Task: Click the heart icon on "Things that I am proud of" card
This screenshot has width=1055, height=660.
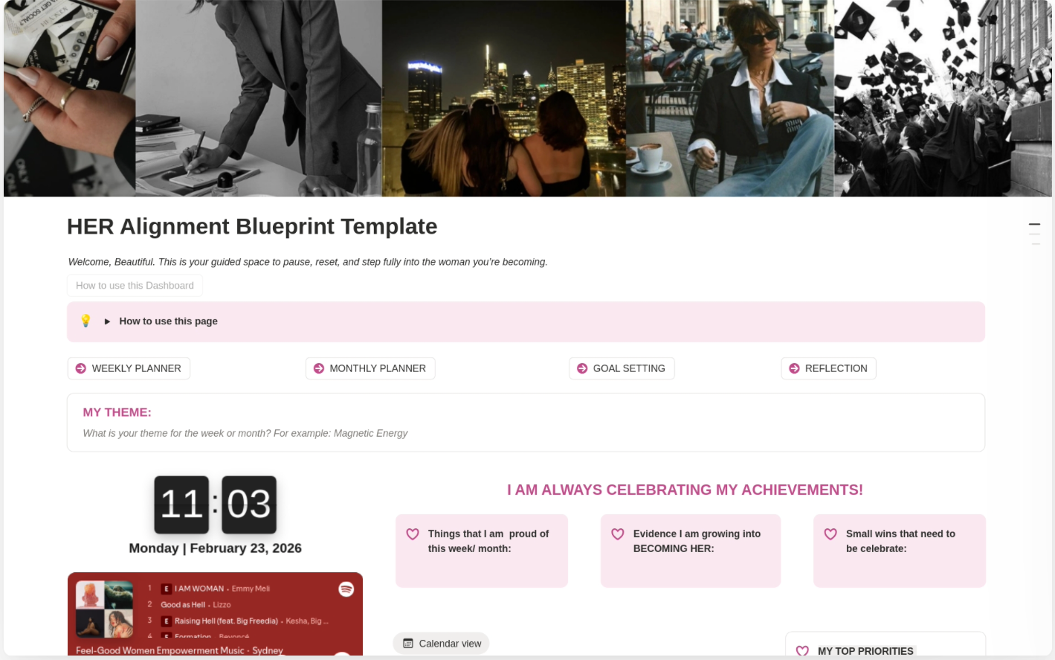Action: coord(413,534)
